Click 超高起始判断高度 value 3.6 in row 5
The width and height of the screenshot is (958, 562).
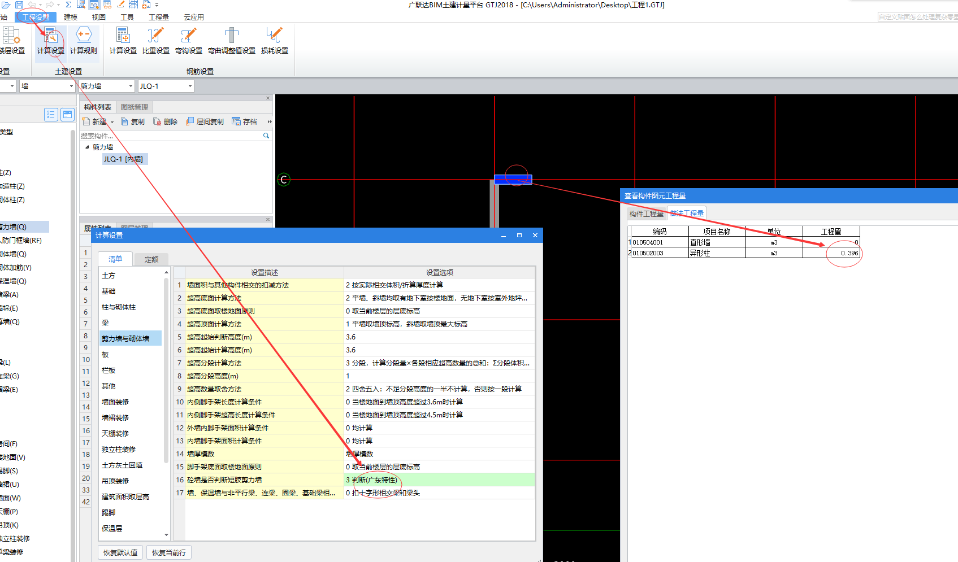439,337
